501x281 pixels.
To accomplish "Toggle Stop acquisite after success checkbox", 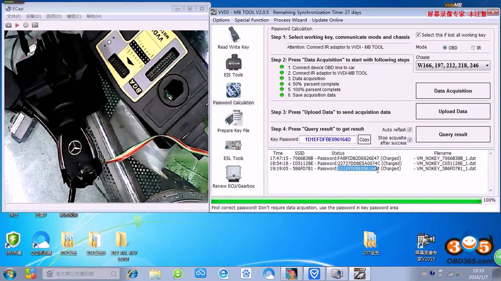I will (410, 140).
